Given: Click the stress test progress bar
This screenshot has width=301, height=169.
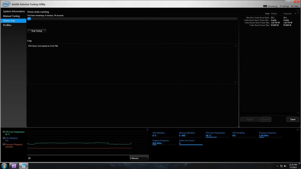Looking at the screenshot, I should click(132, 19).
